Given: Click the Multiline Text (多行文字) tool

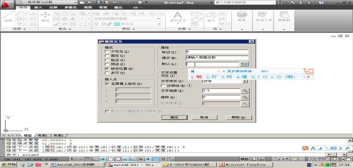Looking at the screenshot, I should (x=178, y=17).
